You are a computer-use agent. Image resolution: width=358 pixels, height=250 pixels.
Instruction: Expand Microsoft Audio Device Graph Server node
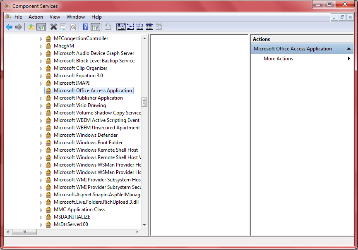tap(41, 54)
